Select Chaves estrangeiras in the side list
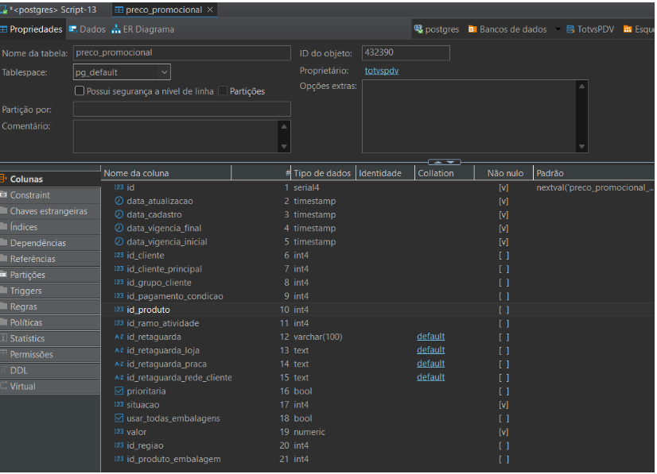The width and height of the screenshot is (657, 474). pyautogui.click(x=50, y=211)
